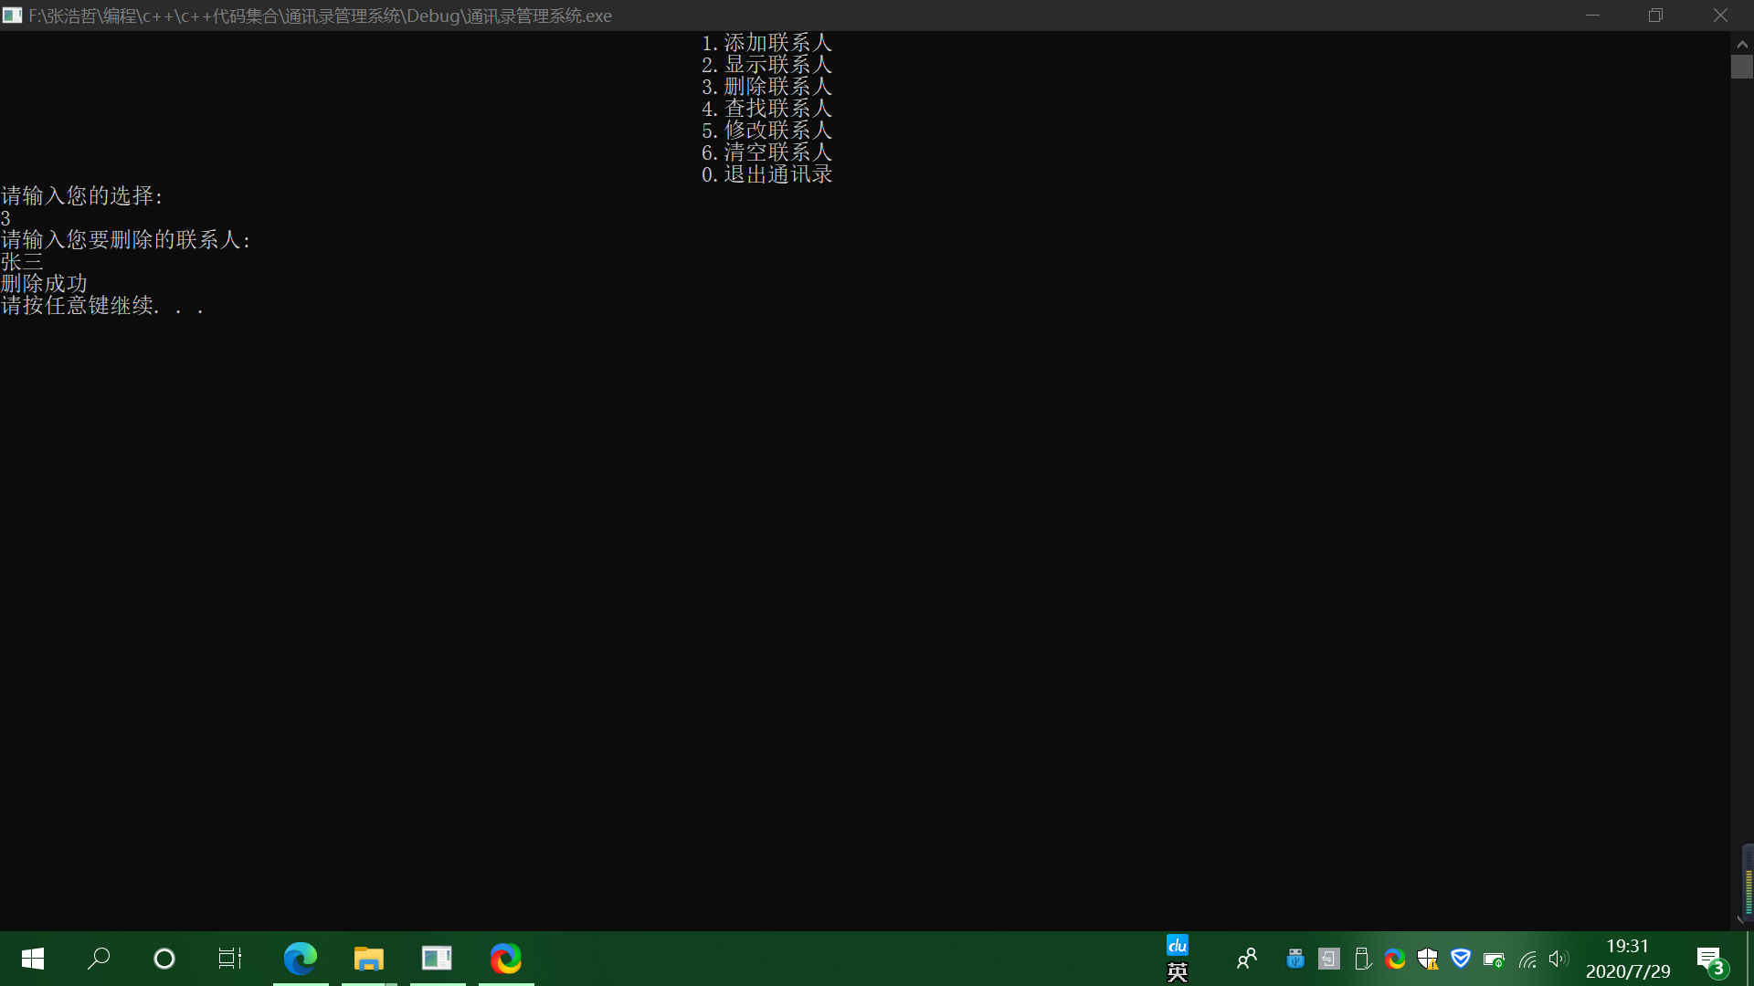
Task: Click the taskbar search magnifier icon
Action: pyautogui.click(x=99, y=959)
